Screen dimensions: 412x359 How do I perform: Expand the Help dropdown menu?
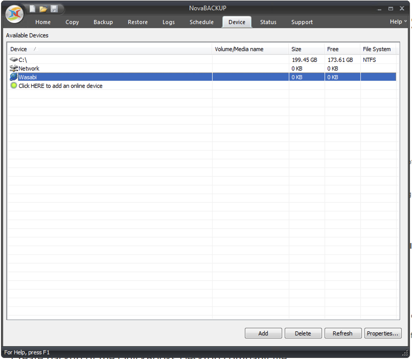coord(398,22)
